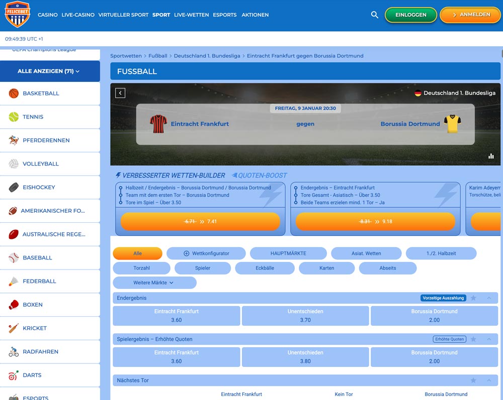Click the horse racing icon

tap(14, 140)
